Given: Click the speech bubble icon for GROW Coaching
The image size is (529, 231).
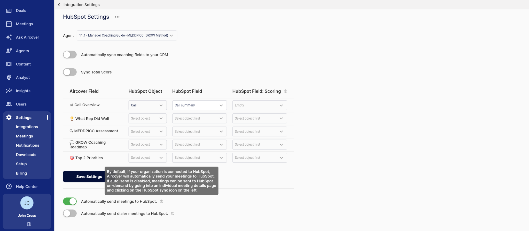Looking at the screenshot, I should coord(72,142).
